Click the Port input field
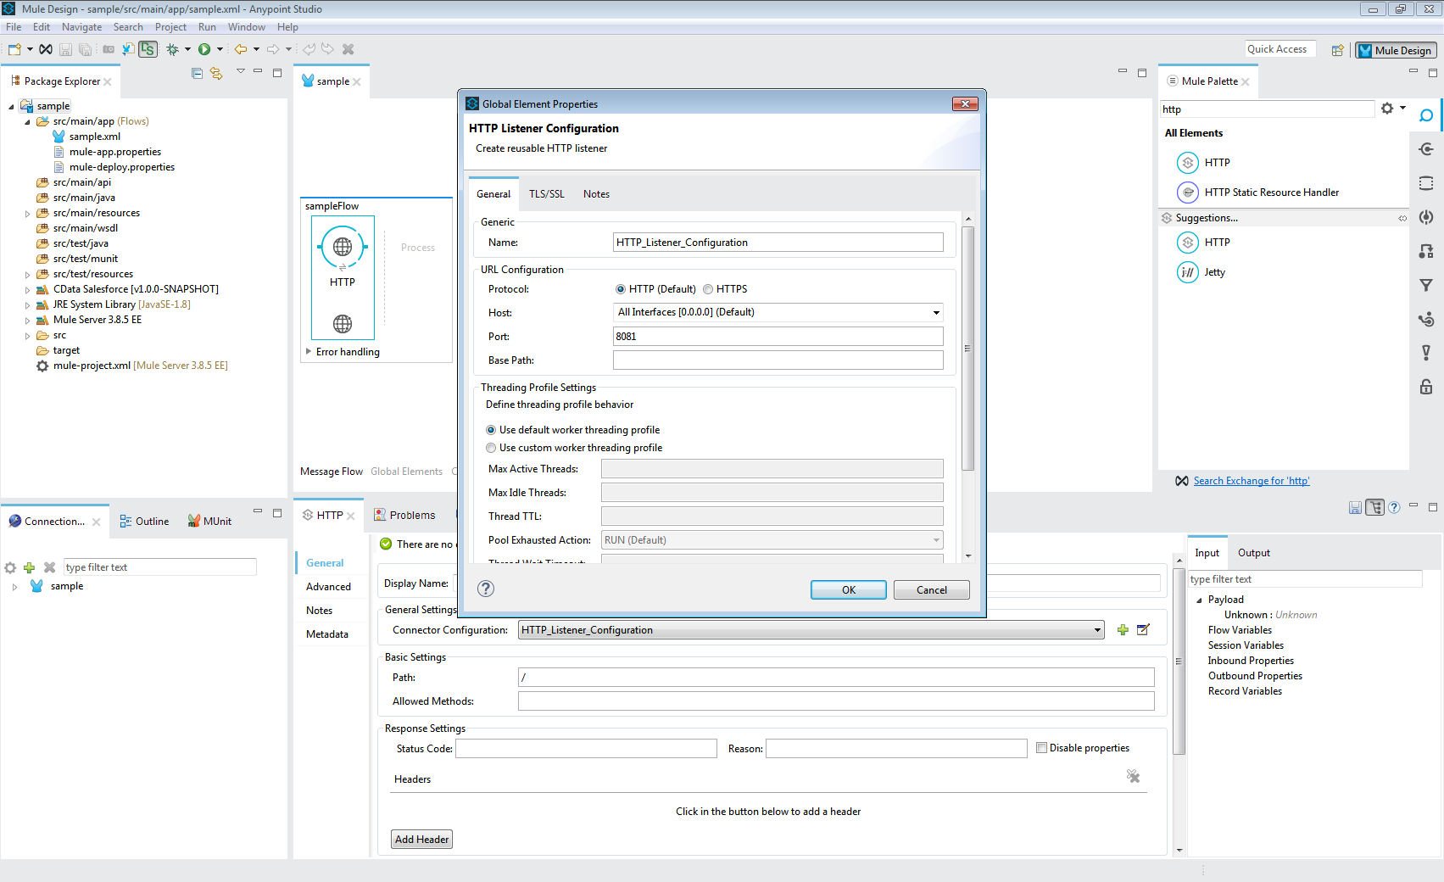Image resolution: width=1444 pixels, height=882 pixels. pyautogui.click(x=778, y=337)
